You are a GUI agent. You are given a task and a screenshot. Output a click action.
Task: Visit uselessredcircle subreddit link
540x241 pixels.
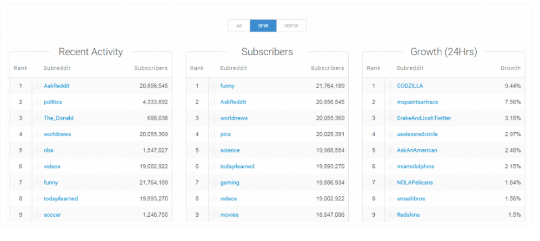[417, 134]
